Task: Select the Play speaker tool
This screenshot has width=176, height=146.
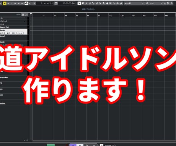Action: [117, 3]
